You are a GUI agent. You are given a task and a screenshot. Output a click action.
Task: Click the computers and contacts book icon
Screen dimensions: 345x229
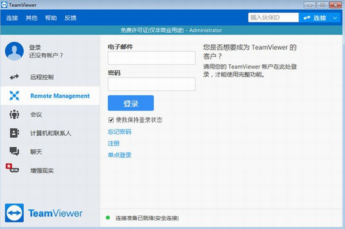(15, 133)
